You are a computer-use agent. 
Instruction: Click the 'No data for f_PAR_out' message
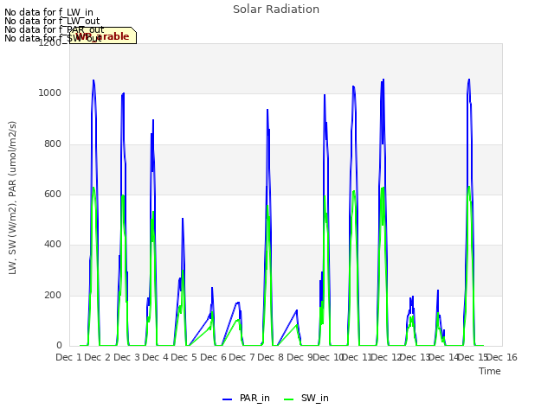click(55, 29)
